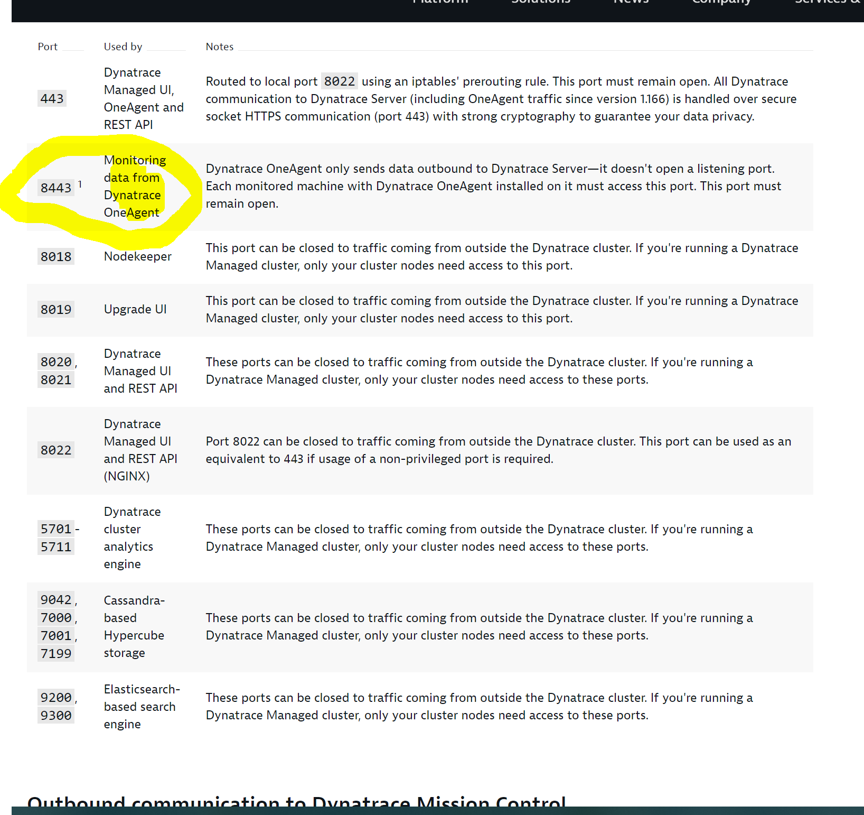Click the Used by column header
The width and height of the screenshot is (864, 815).
click(123, 47)
